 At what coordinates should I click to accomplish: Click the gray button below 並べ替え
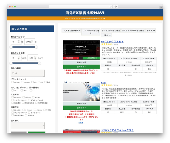coord(19,132)
